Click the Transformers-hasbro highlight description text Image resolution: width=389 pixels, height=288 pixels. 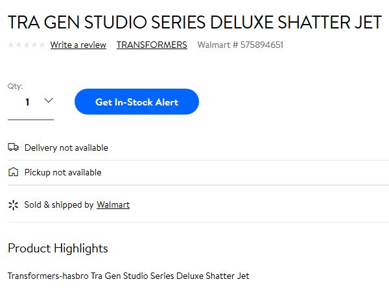pos(128,276)
